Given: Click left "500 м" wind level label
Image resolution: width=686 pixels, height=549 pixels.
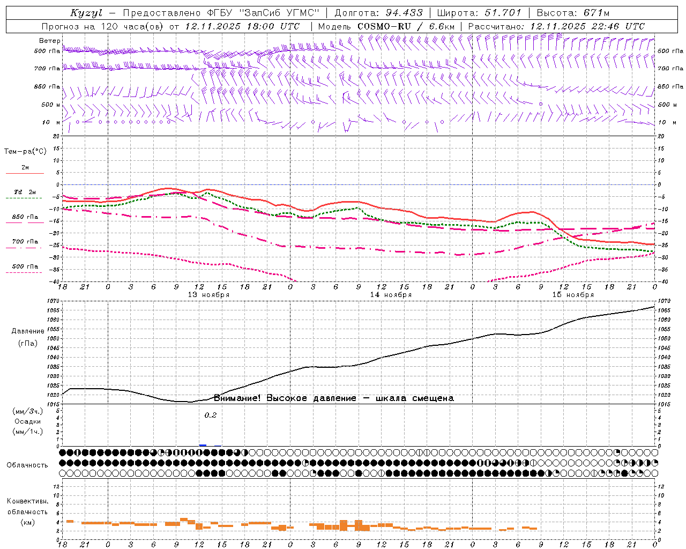Looking at the screenshot, I should pyautogui.click(x=51, y=105).
